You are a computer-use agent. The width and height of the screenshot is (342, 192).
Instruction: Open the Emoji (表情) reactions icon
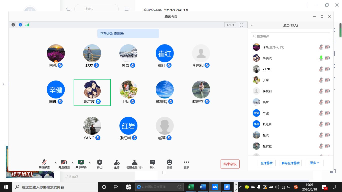[169, 162]
